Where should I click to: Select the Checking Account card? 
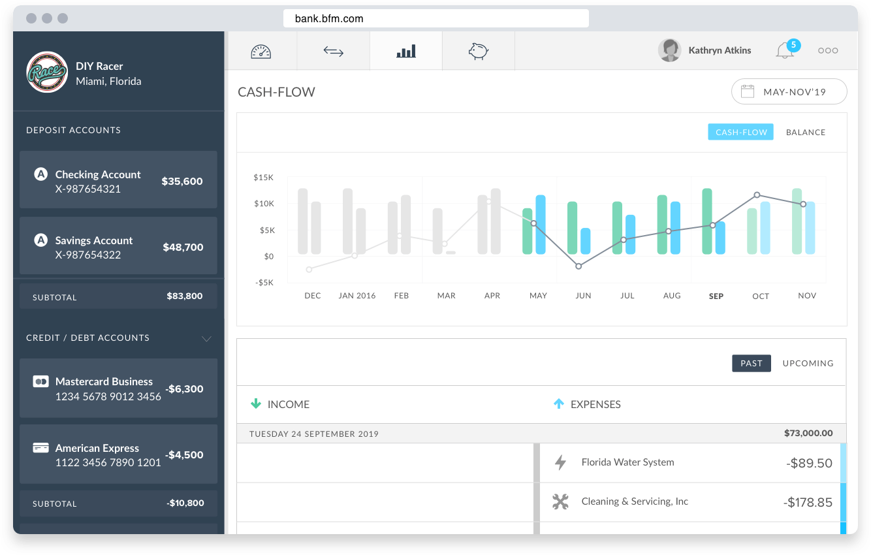tap(118, 180)
